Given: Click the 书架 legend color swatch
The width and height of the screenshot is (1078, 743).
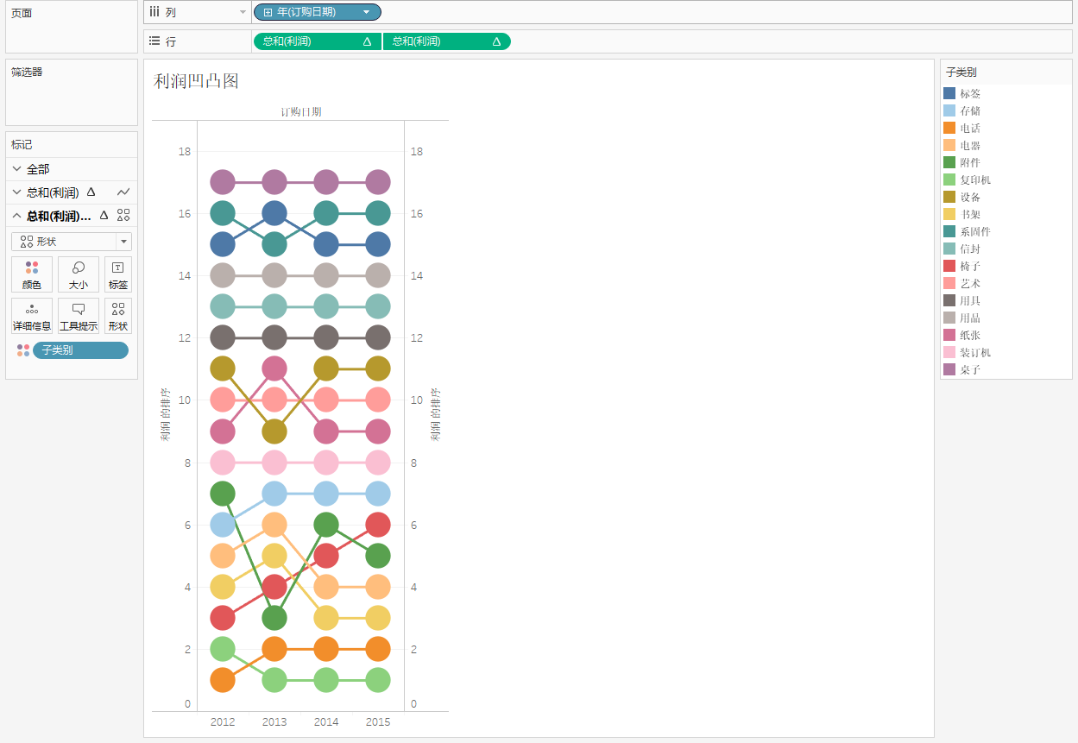Looking at the screenshot, I should point(949,214).
